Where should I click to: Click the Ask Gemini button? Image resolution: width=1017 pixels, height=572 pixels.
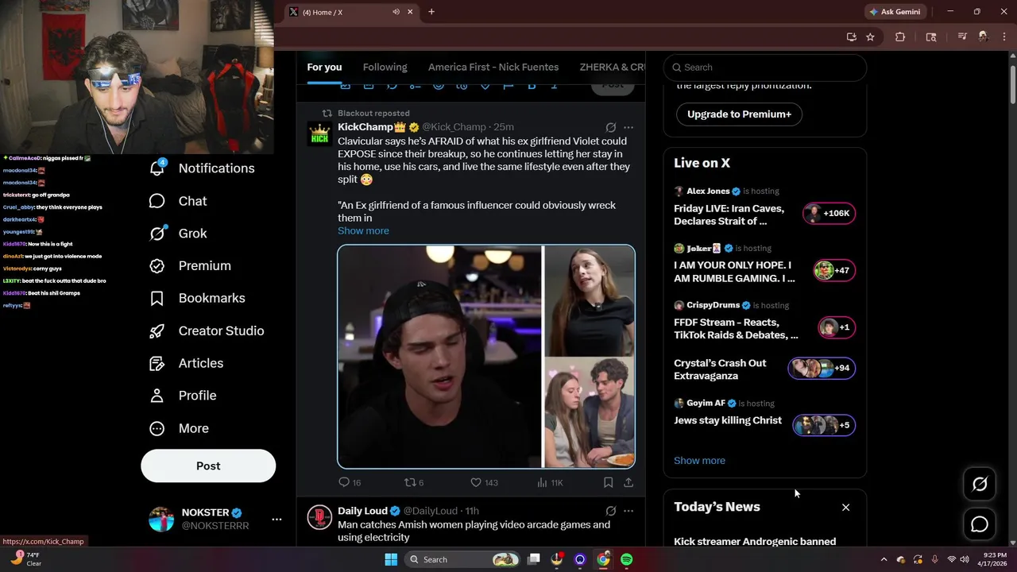[895, 12]
